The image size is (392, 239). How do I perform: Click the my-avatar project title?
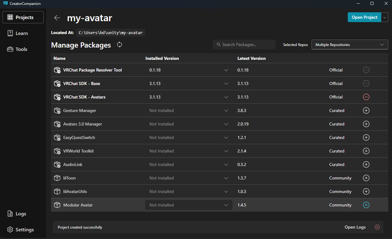click(x=90, y=18)
